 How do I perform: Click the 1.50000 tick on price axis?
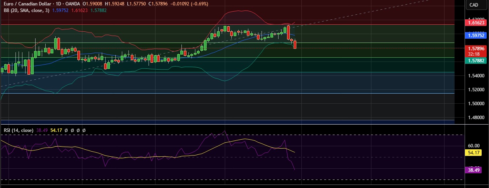(x=475, y=103)
